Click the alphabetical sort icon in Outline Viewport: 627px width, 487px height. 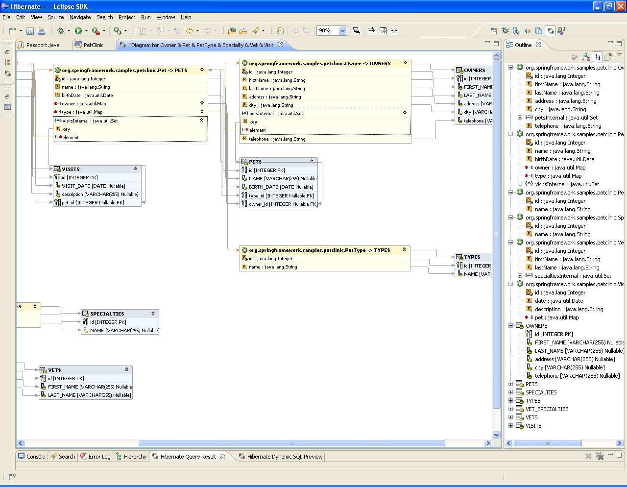point(586,57)
